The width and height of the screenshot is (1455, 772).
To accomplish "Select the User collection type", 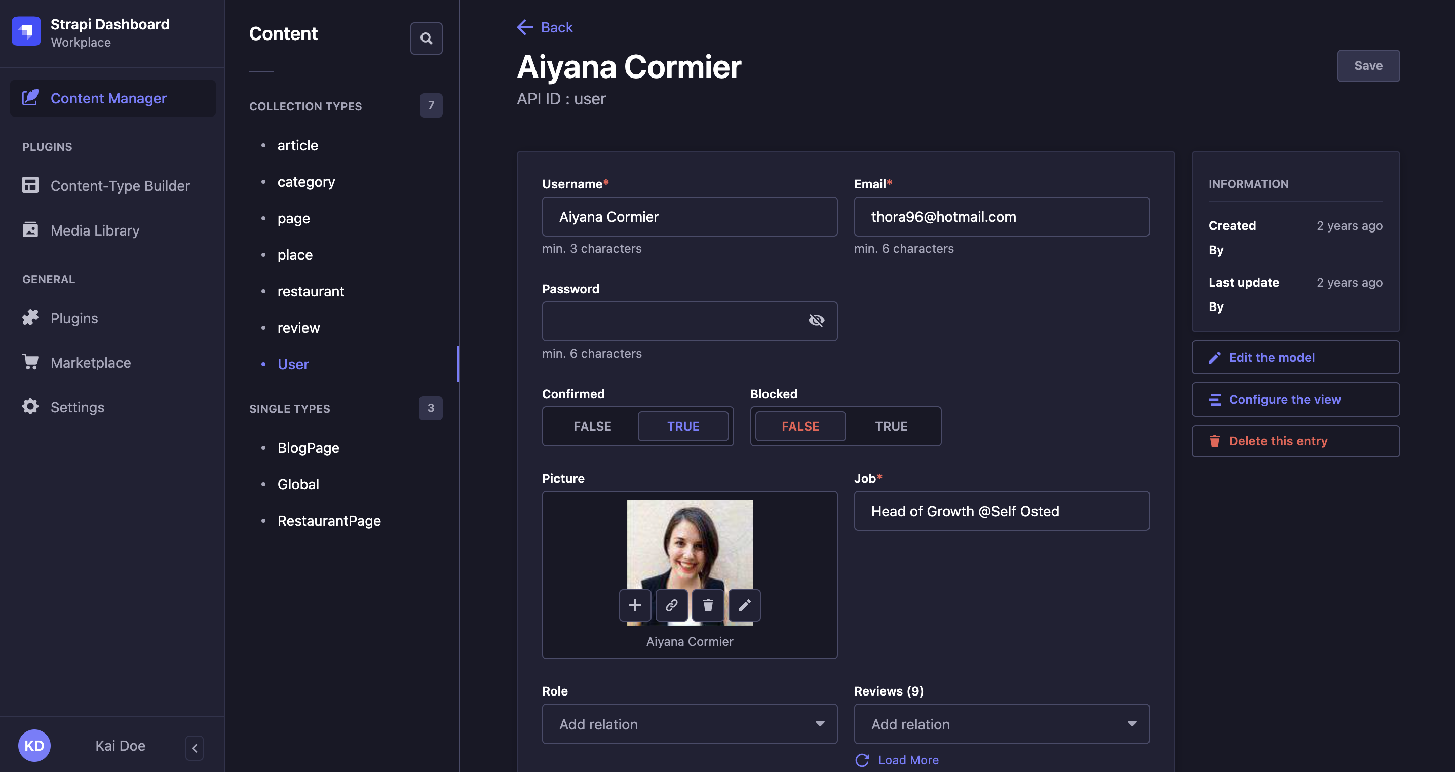I will 293,364.
